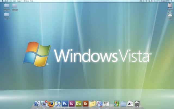
Task: Launch Adobe Photoshop (Ps) from the Dock
Action: click(65, 104)
